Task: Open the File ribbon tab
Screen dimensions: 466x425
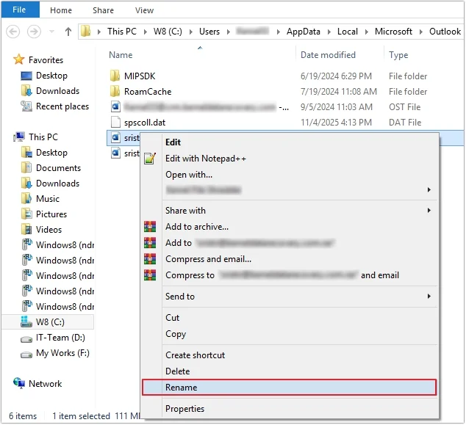Action: click(x=20, y=10)
